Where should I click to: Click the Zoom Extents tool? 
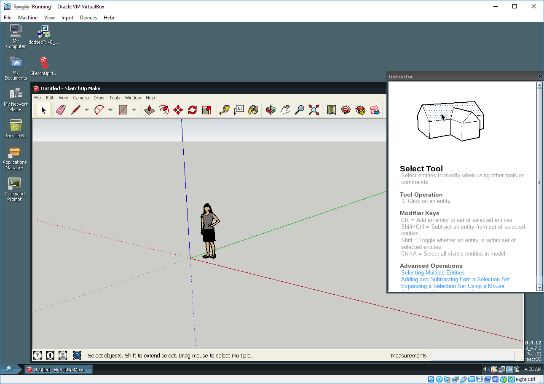[314, 110]
